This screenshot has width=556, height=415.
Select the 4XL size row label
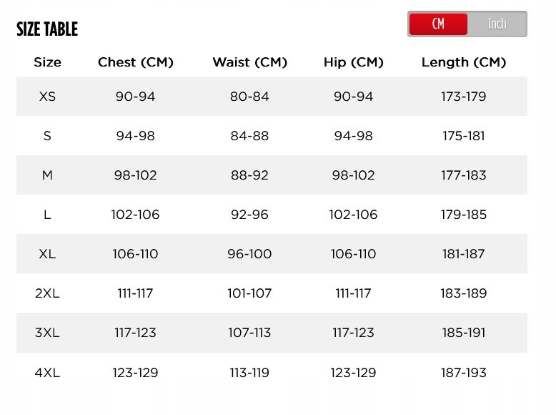pos(47,372)
